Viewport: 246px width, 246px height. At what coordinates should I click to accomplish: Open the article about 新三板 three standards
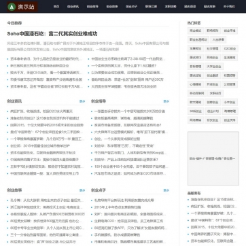(39, 66)
